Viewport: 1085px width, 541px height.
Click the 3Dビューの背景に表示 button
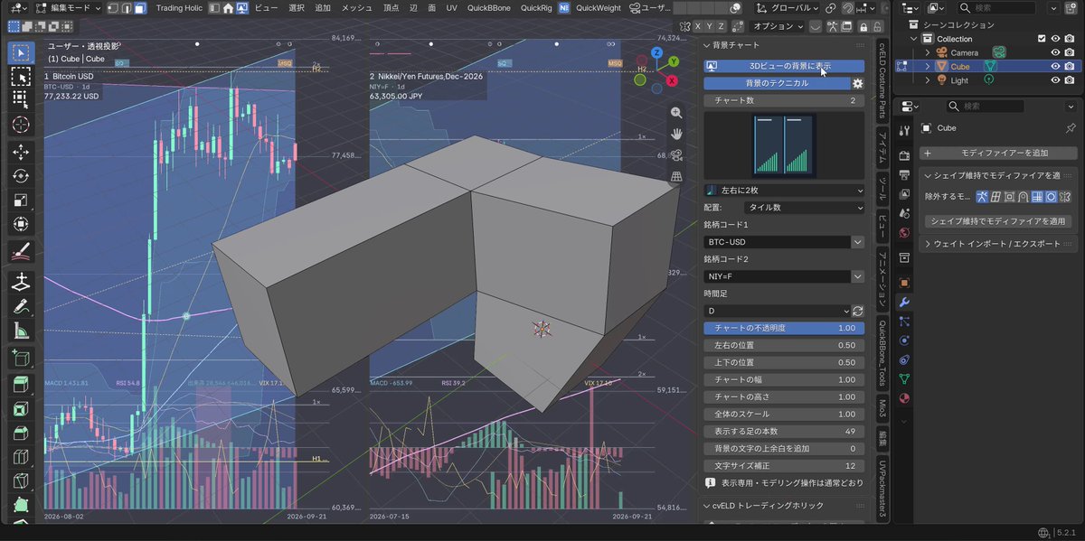784,66
